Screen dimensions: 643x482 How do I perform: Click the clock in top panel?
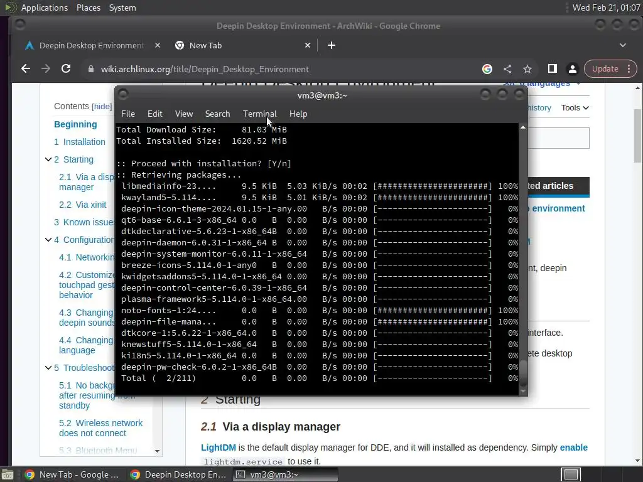[606, 8]
